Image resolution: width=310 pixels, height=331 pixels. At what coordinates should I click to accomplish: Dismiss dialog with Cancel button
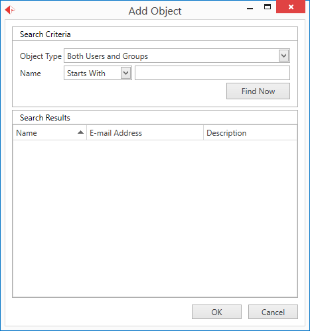pyautogui.click(x=273, y=312)
